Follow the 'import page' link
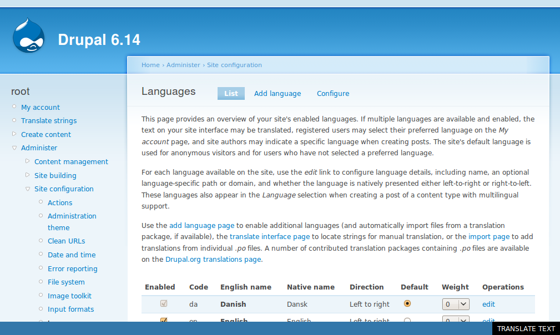Viewport: 560px width, 335px height. coord(489,236)
